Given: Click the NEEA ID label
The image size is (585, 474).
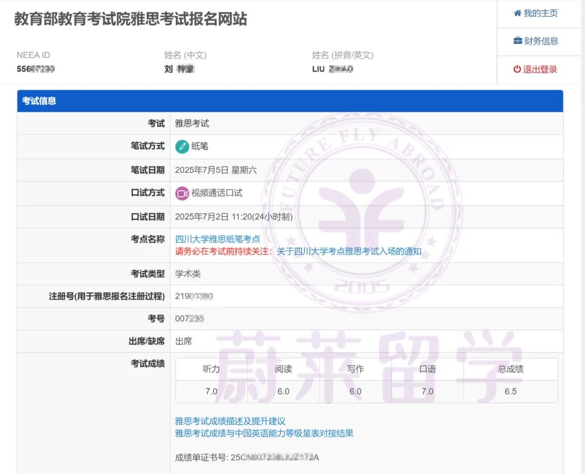Looking at the screenshot, I should (x=33, y=55).
